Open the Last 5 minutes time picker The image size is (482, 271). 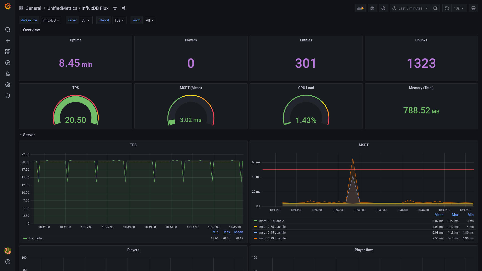pyautogui.click(x=410, y=8)
